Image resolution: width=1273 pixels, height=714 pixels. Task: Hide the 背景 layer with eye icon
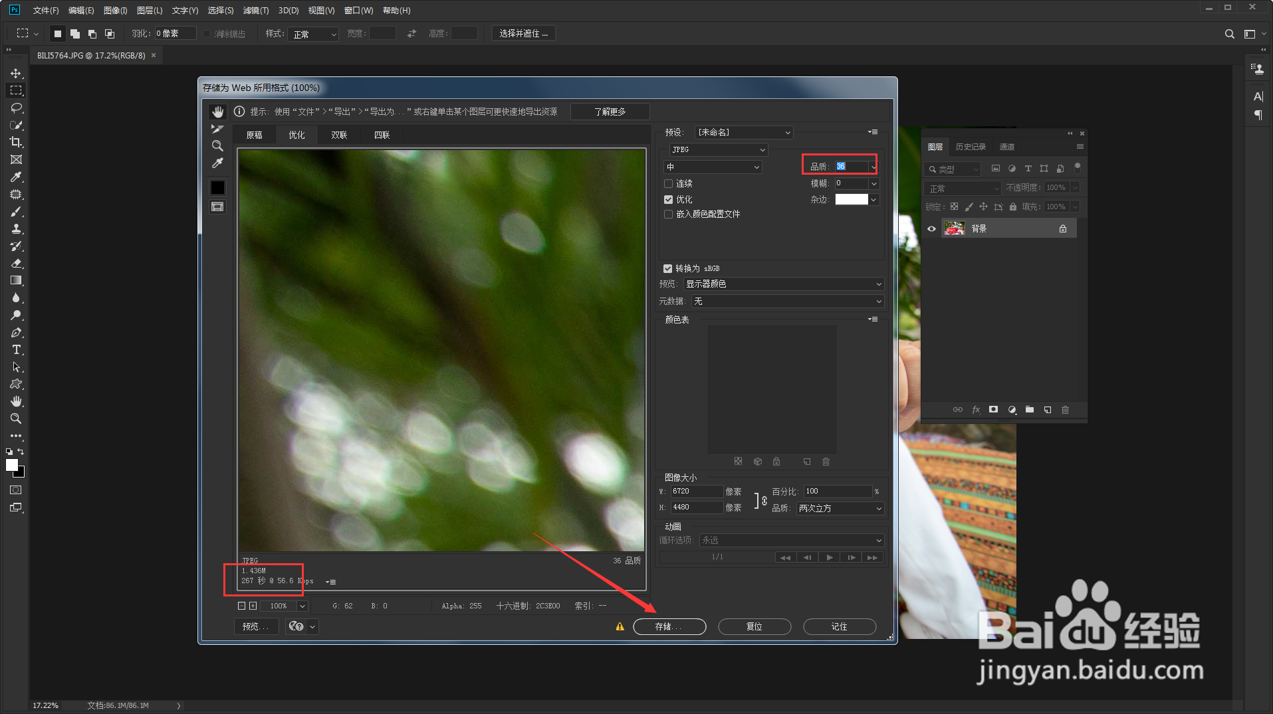(x=931, y=228)
